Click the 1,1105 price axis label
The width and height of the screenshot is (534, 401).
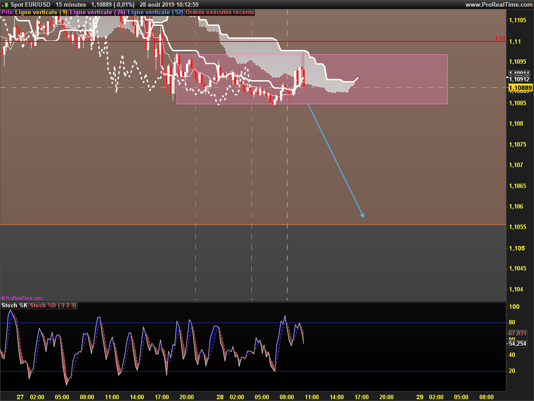(x=518, y=20)
